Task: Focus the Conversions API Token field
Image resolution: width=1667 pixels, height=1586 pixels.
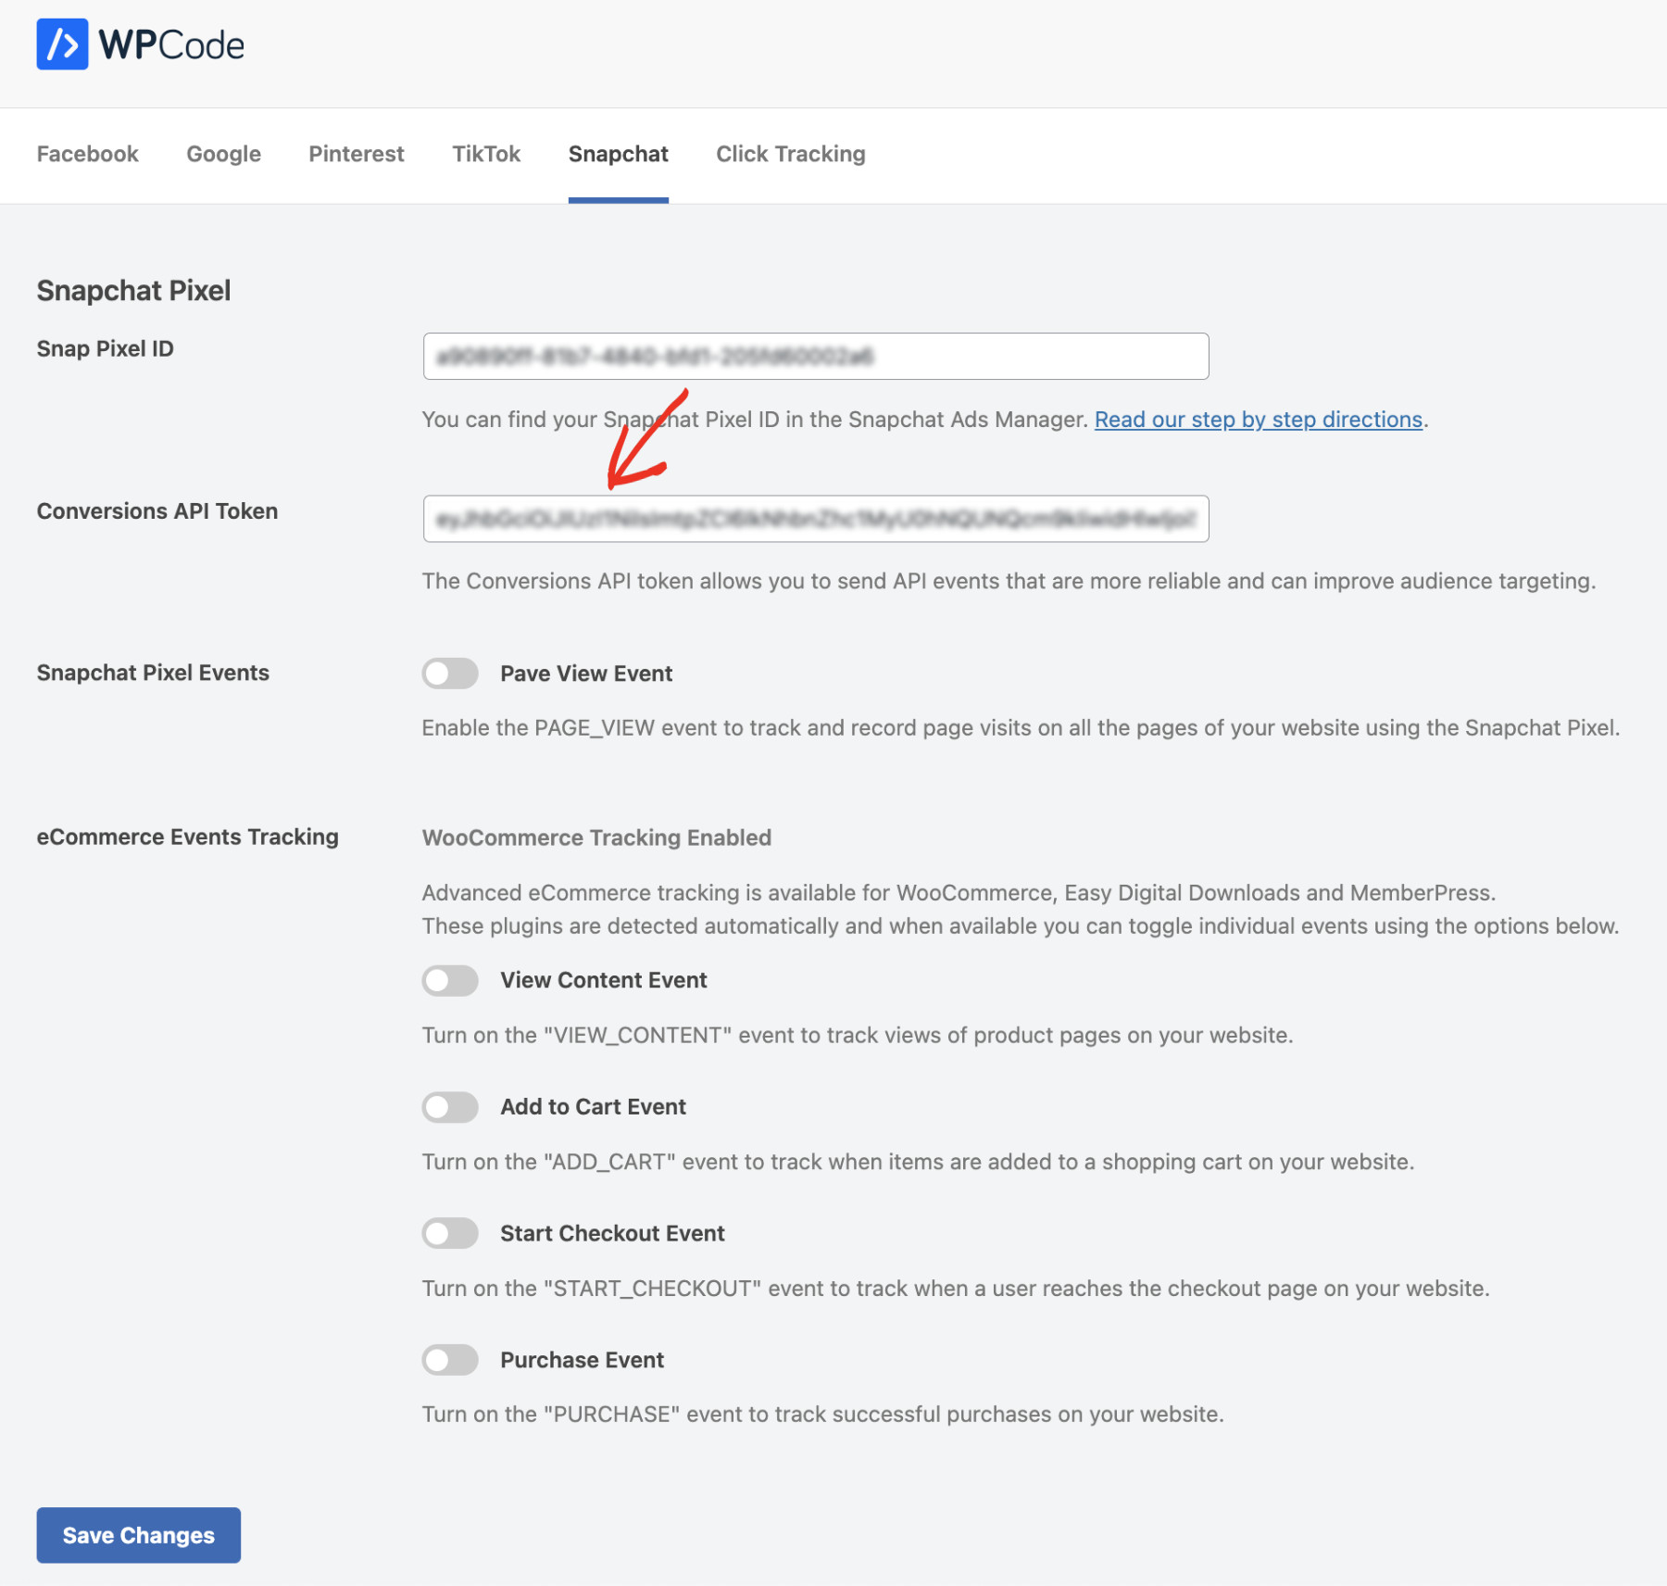Action: click(x=816, y=519)
